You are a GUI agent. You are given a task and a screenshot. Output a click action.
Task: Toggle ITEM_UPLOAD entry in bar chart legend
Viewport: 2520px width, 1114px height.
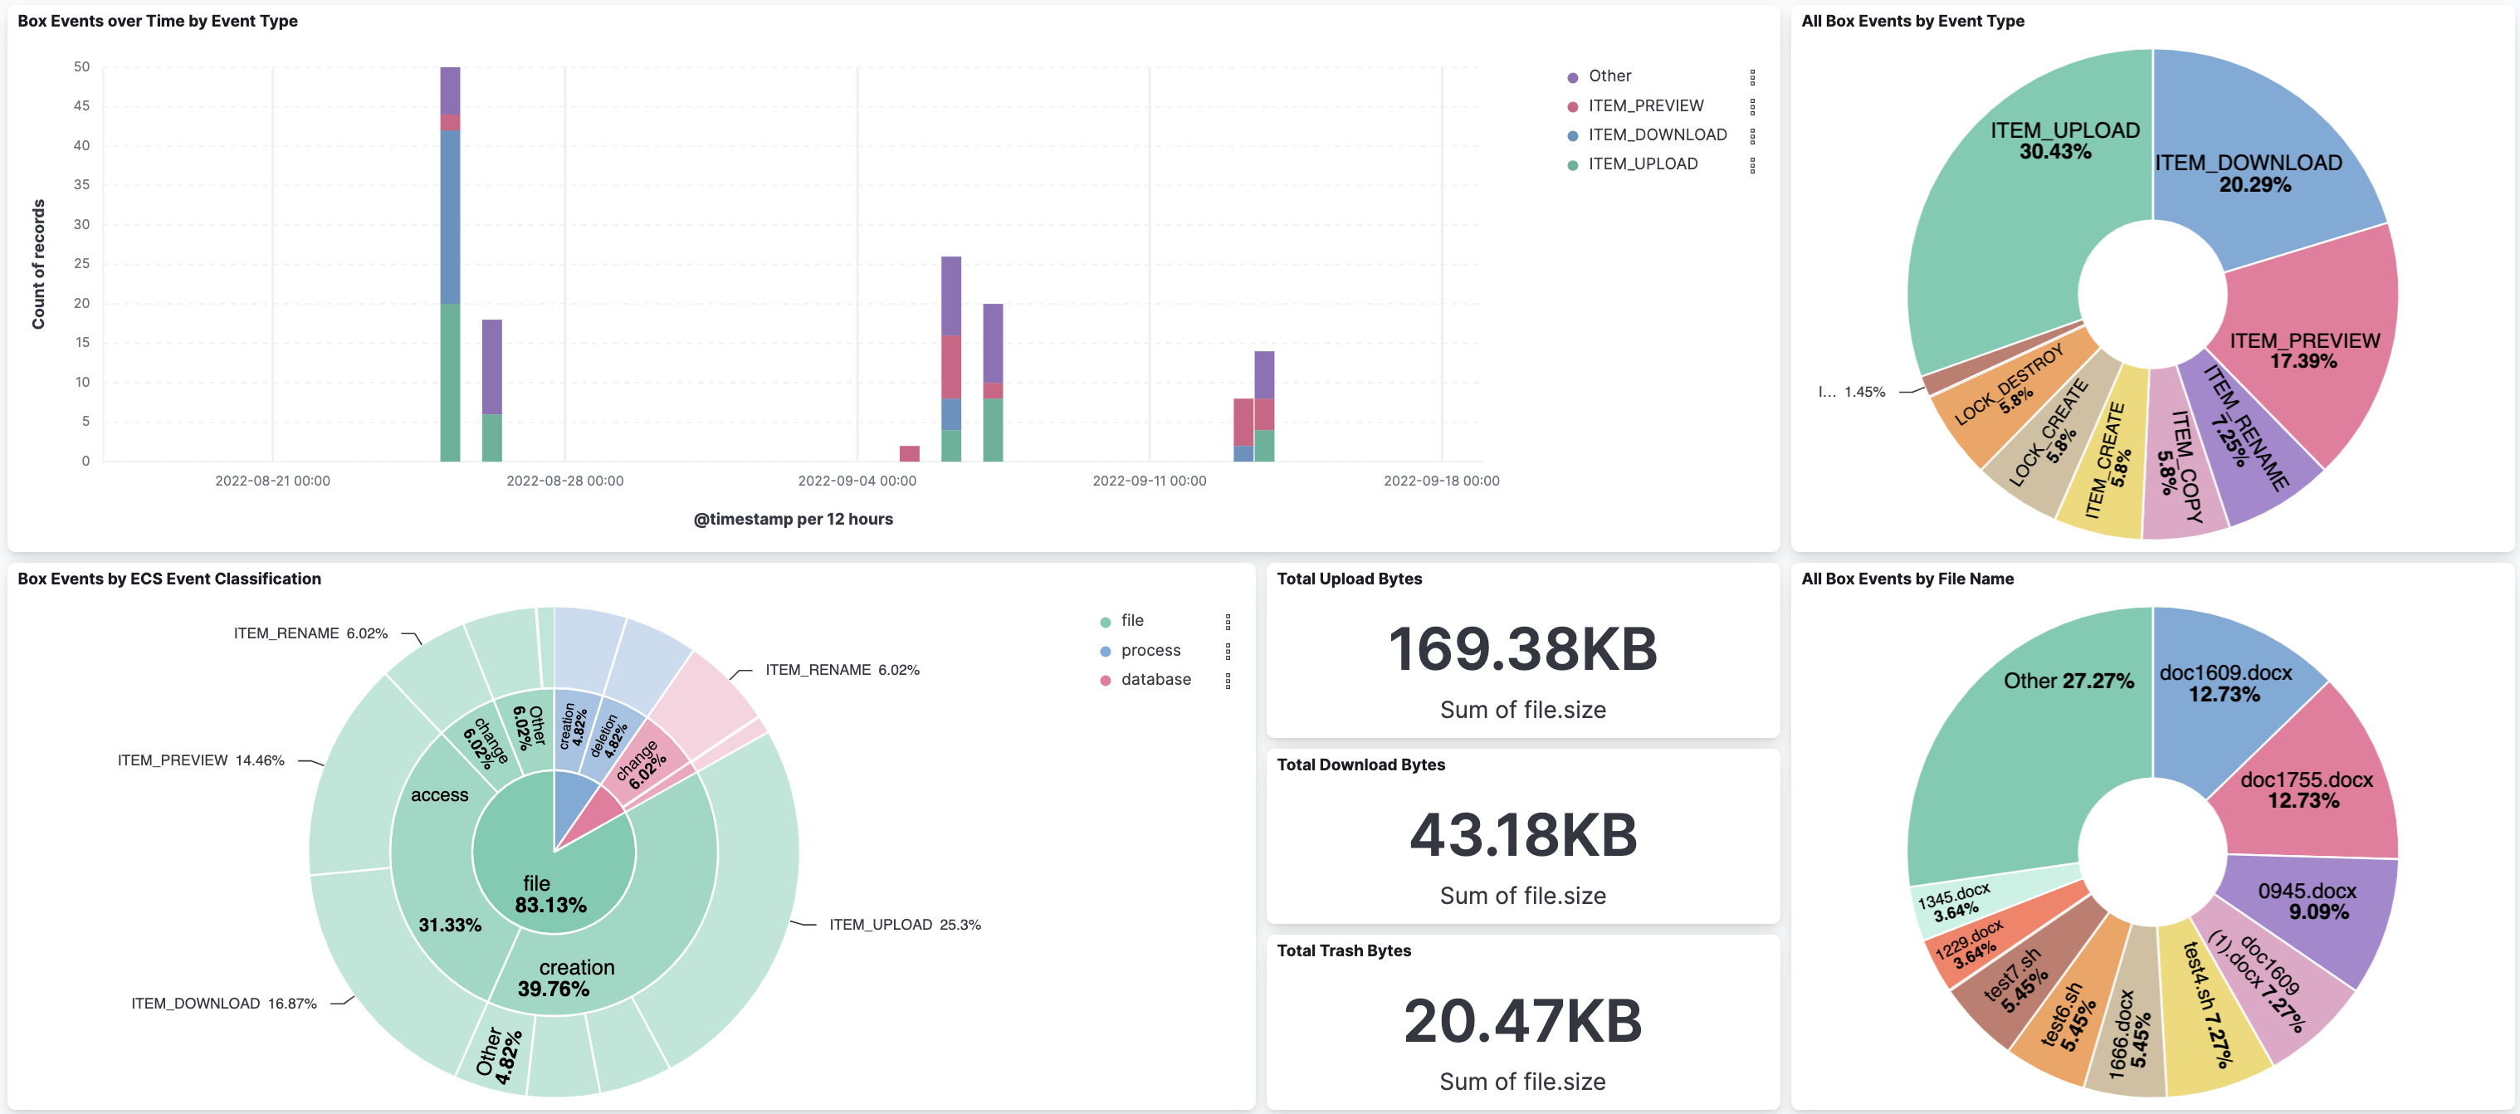tap(1642, 164)
